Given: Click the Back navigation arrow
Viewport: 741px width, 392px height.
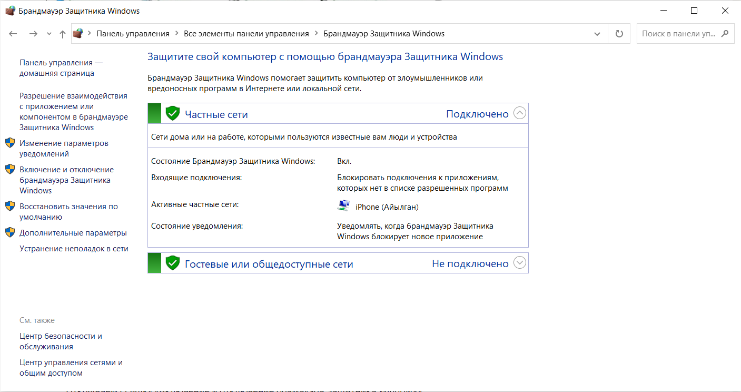Looking at the screenshot, I should tap(14, 34).
